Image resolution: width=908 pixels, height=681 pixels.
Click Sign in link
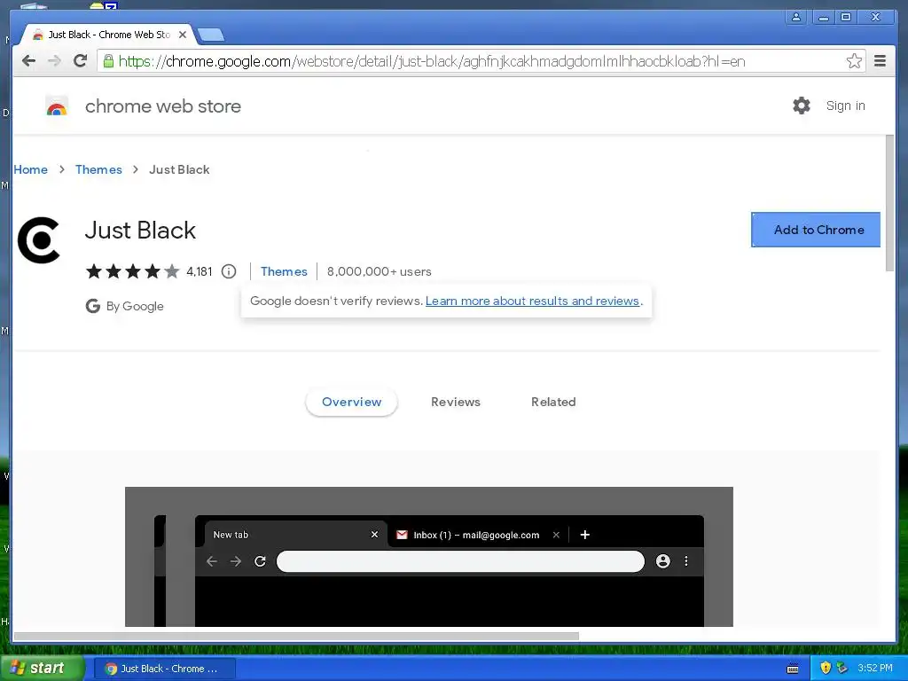tap(845, 106)
